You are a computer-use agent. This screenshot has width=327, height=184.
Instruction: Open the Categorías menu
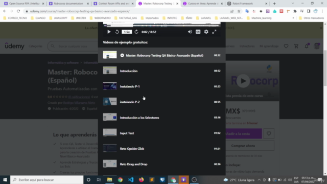(35, 46)
